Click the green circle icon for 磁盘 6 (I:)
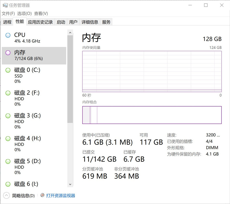The height and width of the screenshot is (204, 230). click(8, 184)
